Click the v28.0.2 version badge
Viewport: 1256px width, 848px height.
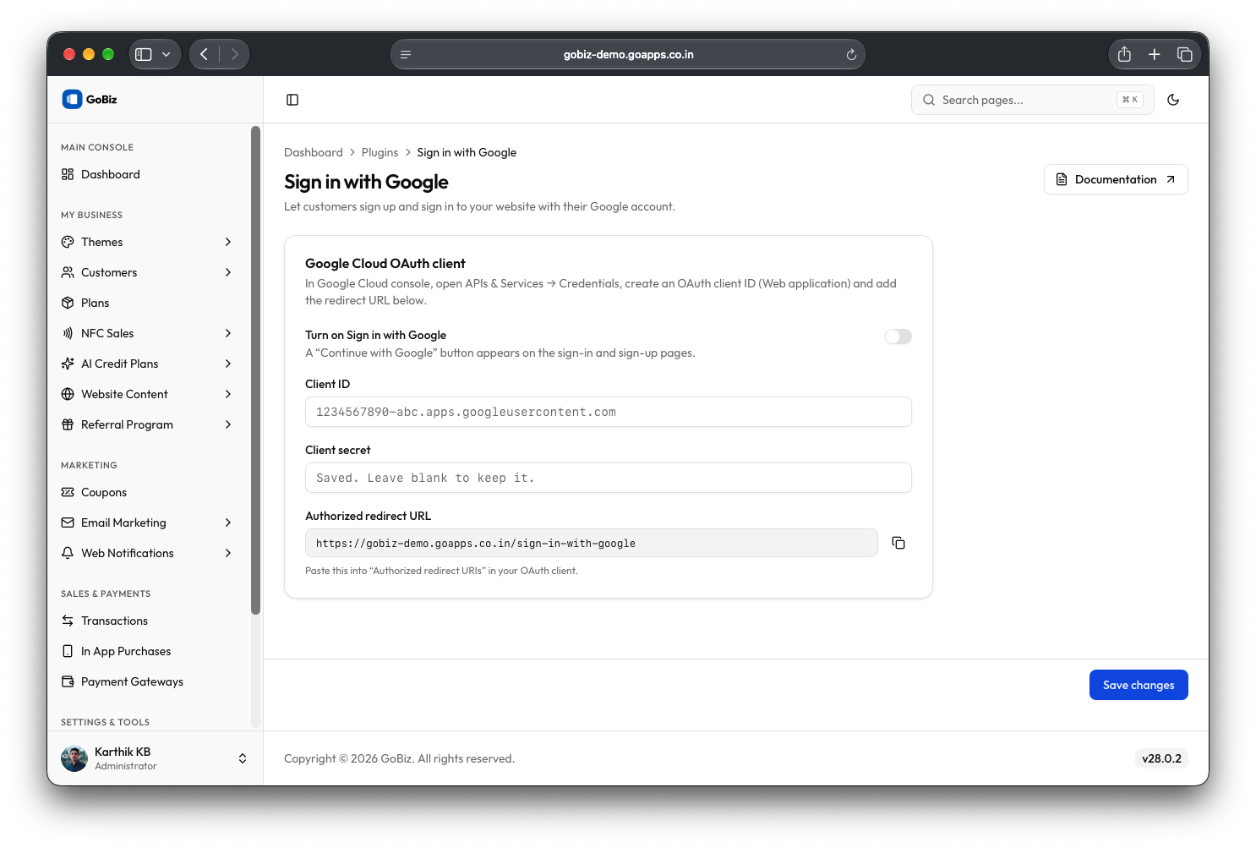1161,758
